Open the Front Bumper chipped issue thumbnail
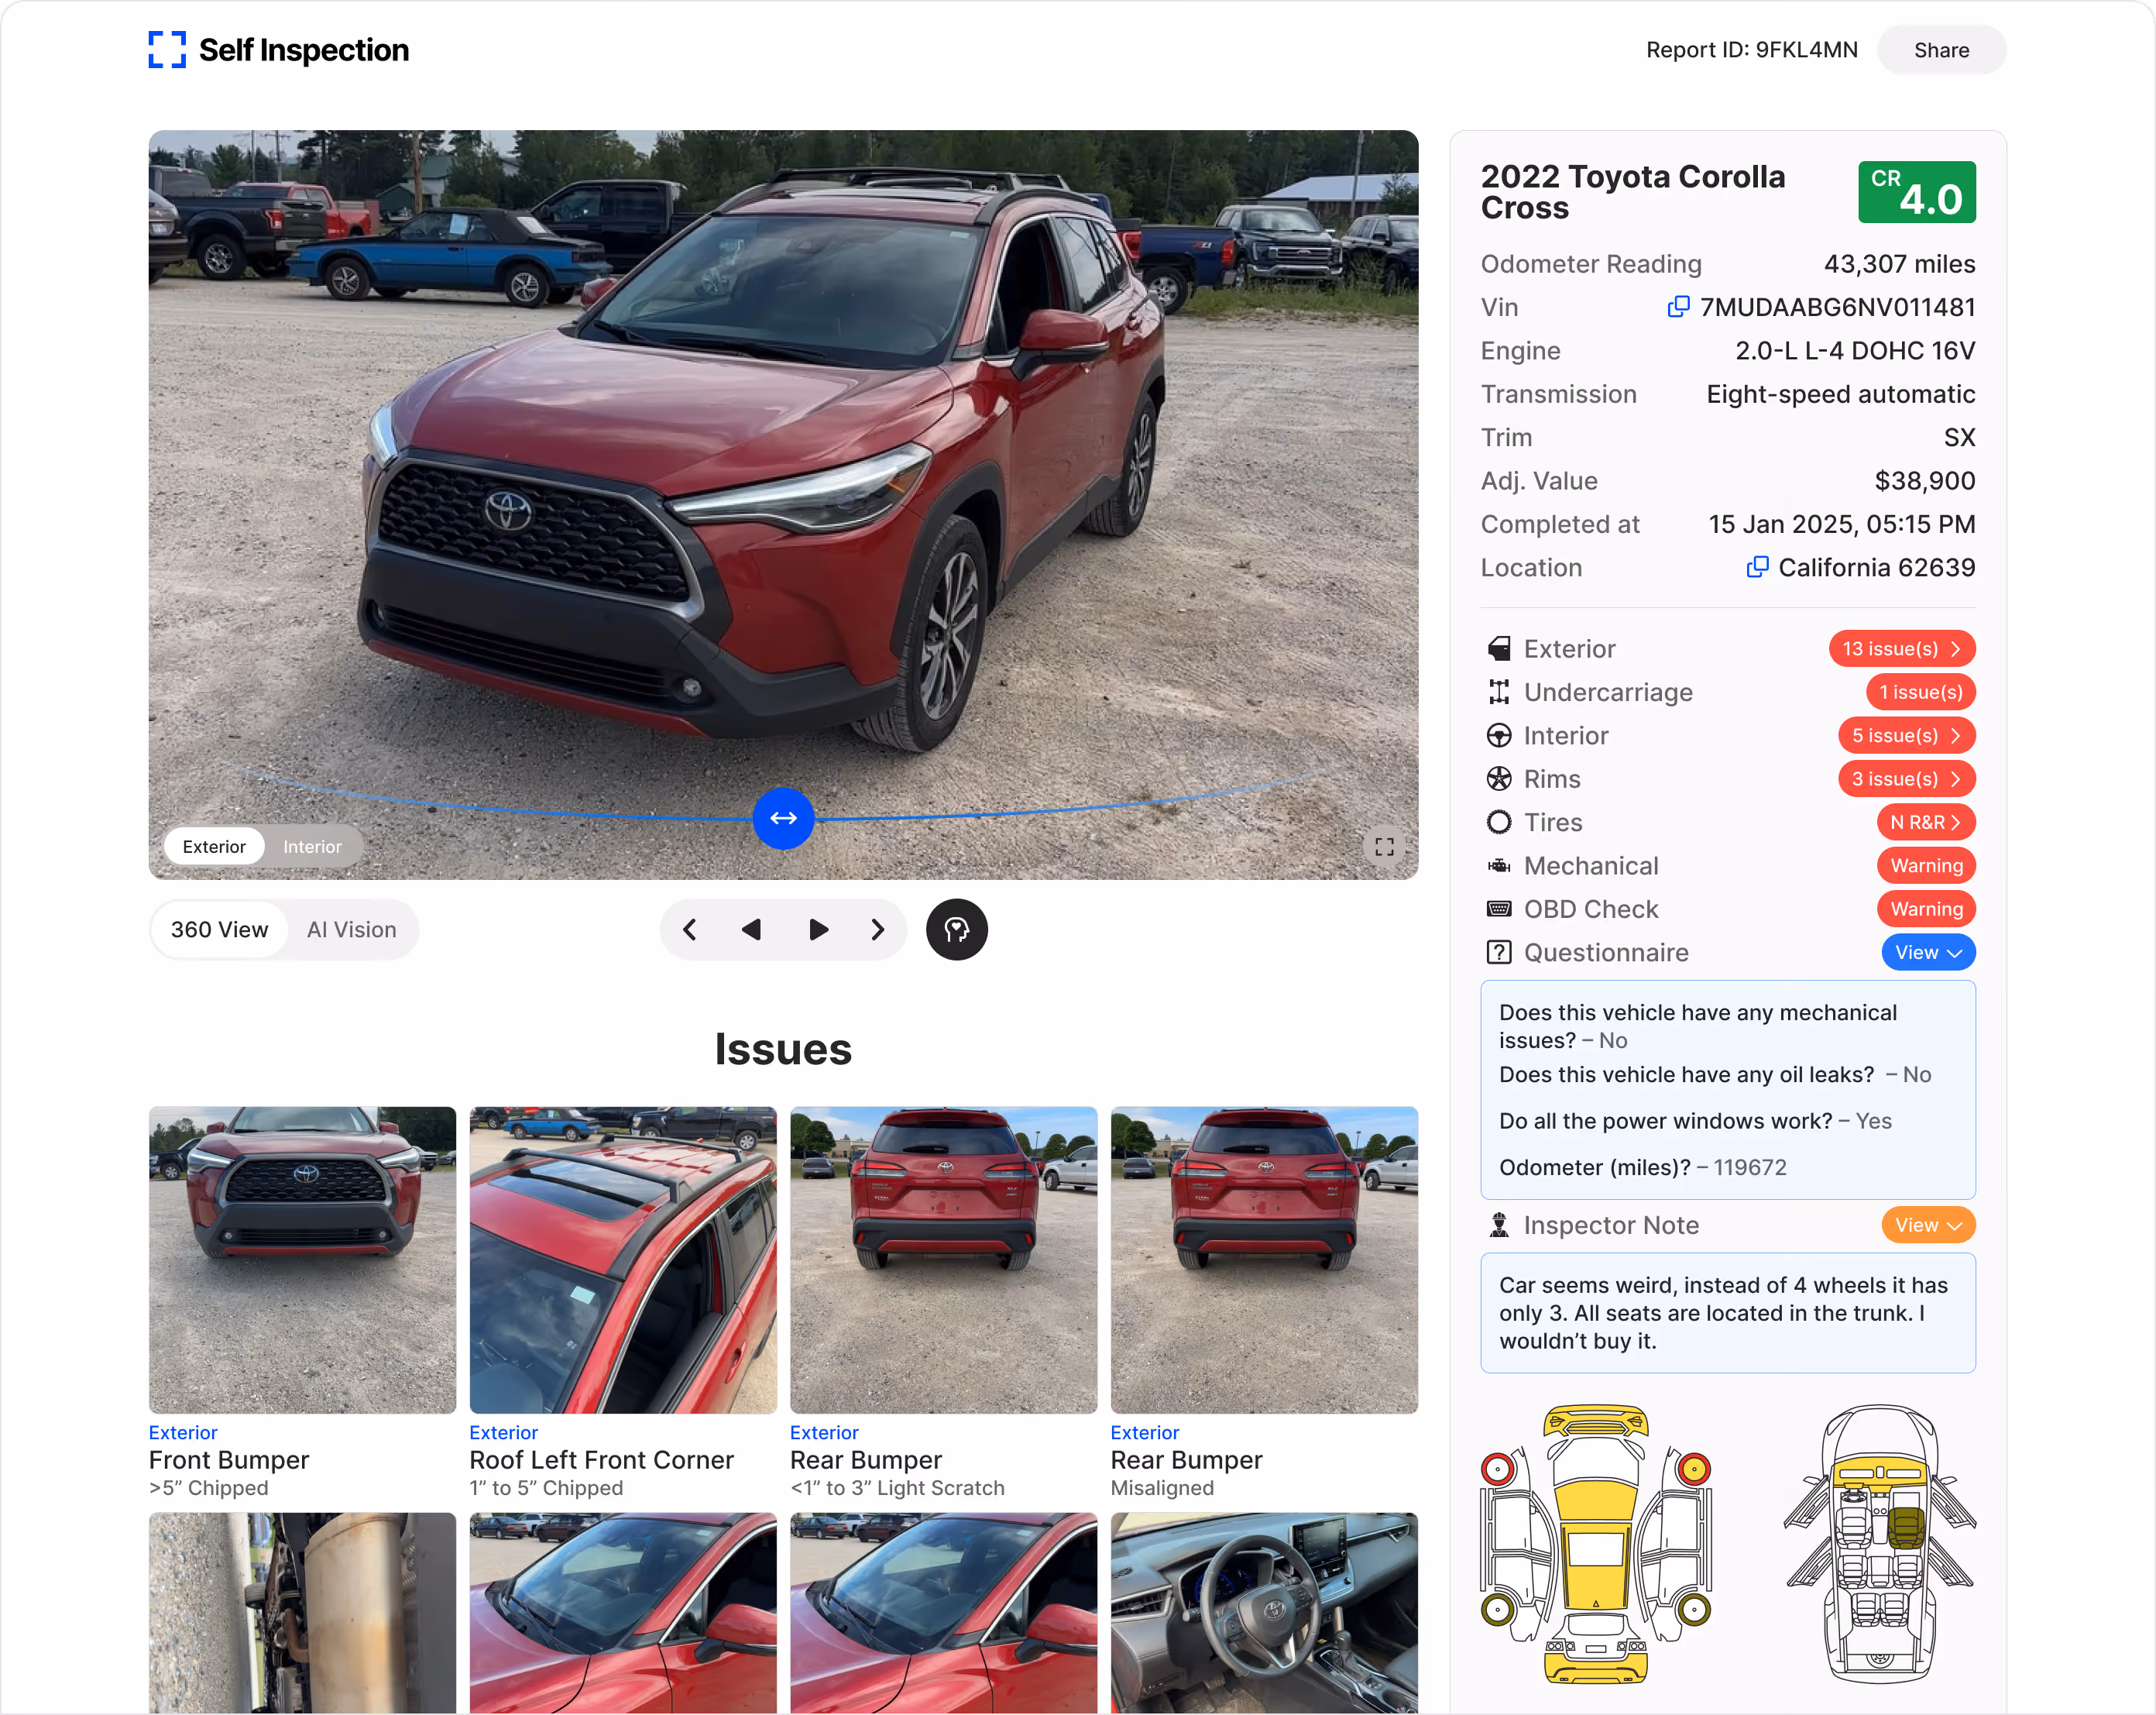 click(x=302, y=1260)
